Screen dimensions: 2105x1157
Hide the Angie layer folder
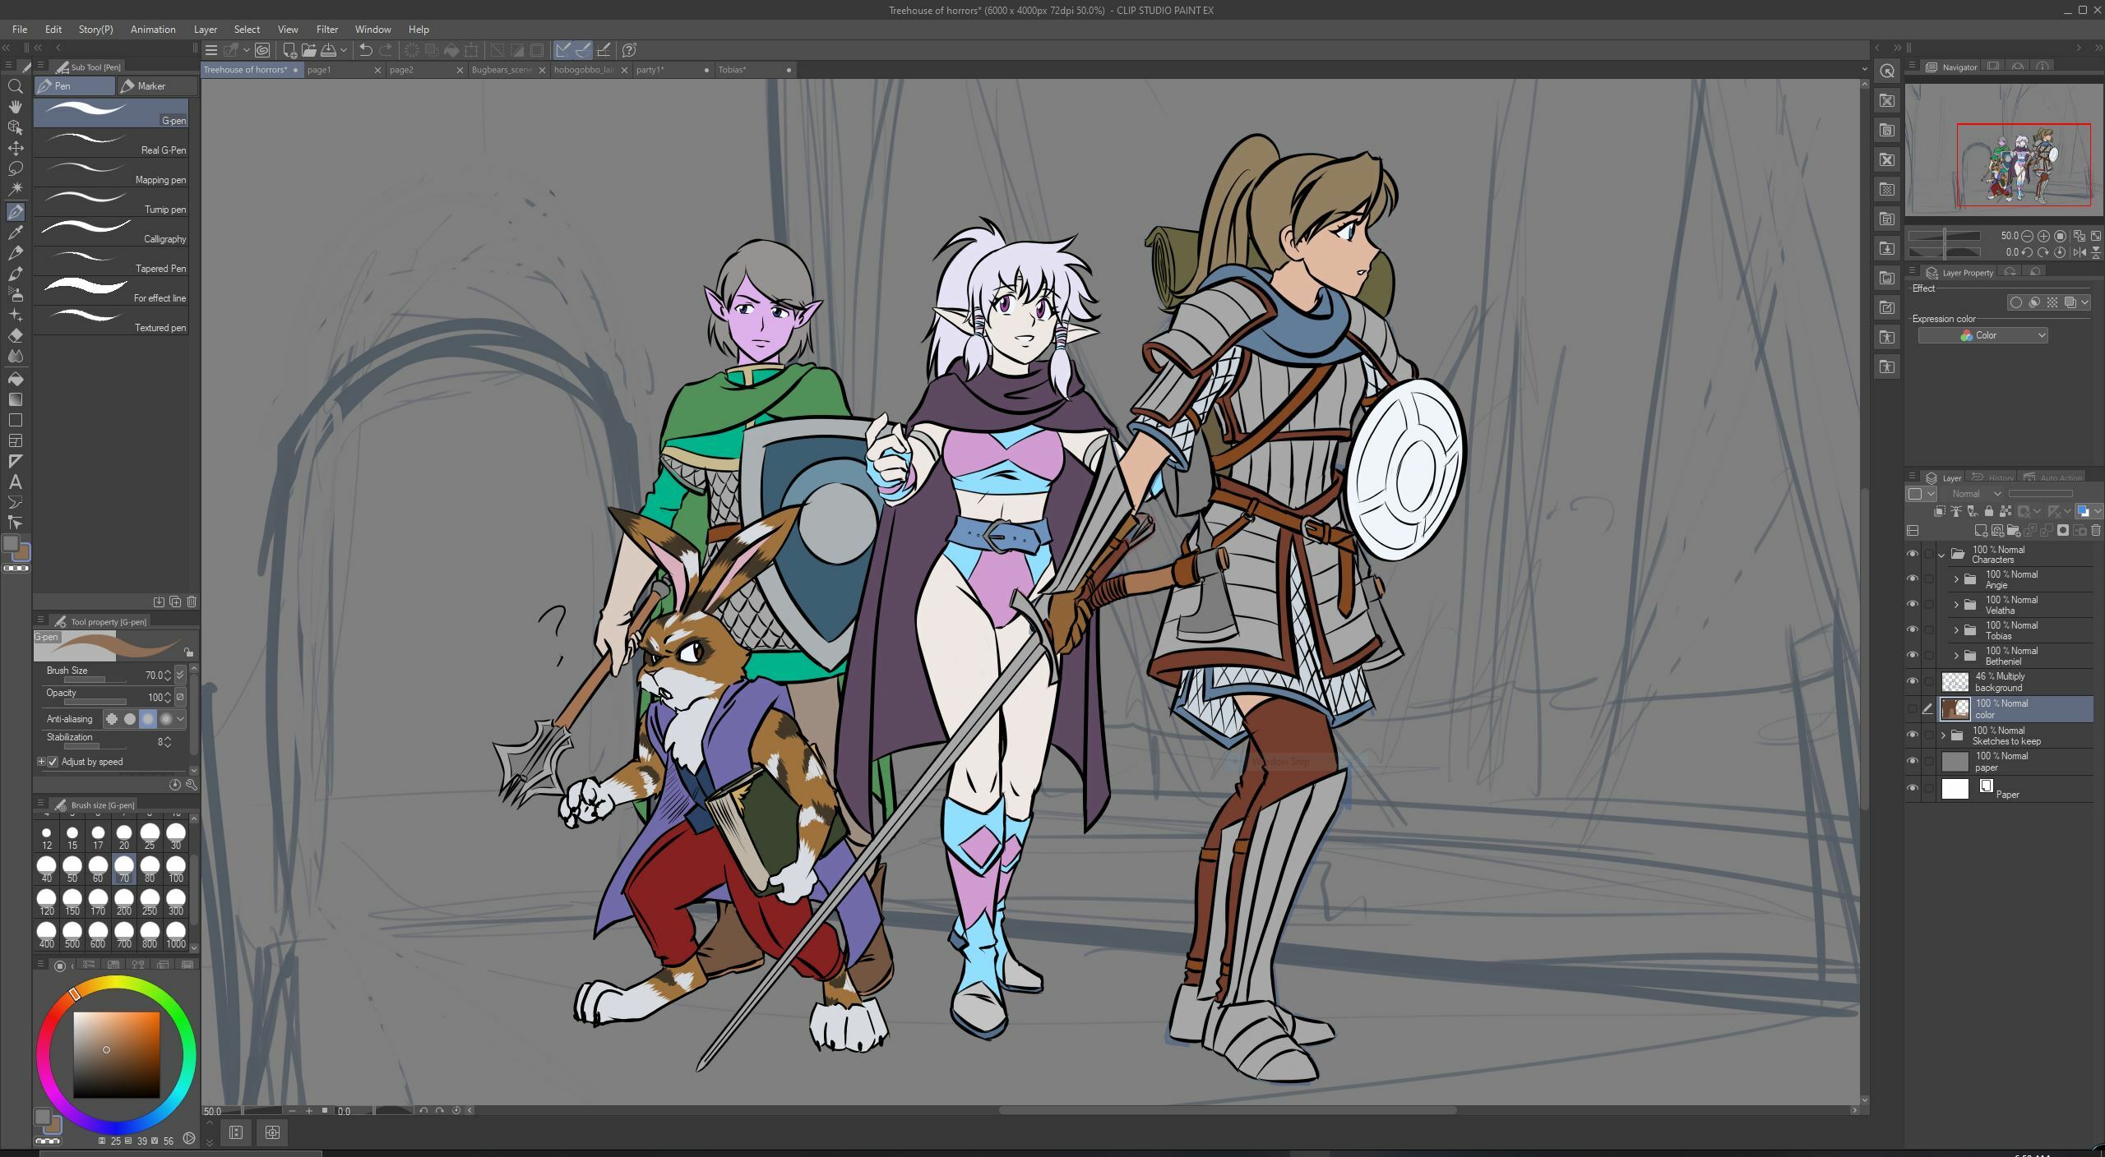(x=1912, y=579)
